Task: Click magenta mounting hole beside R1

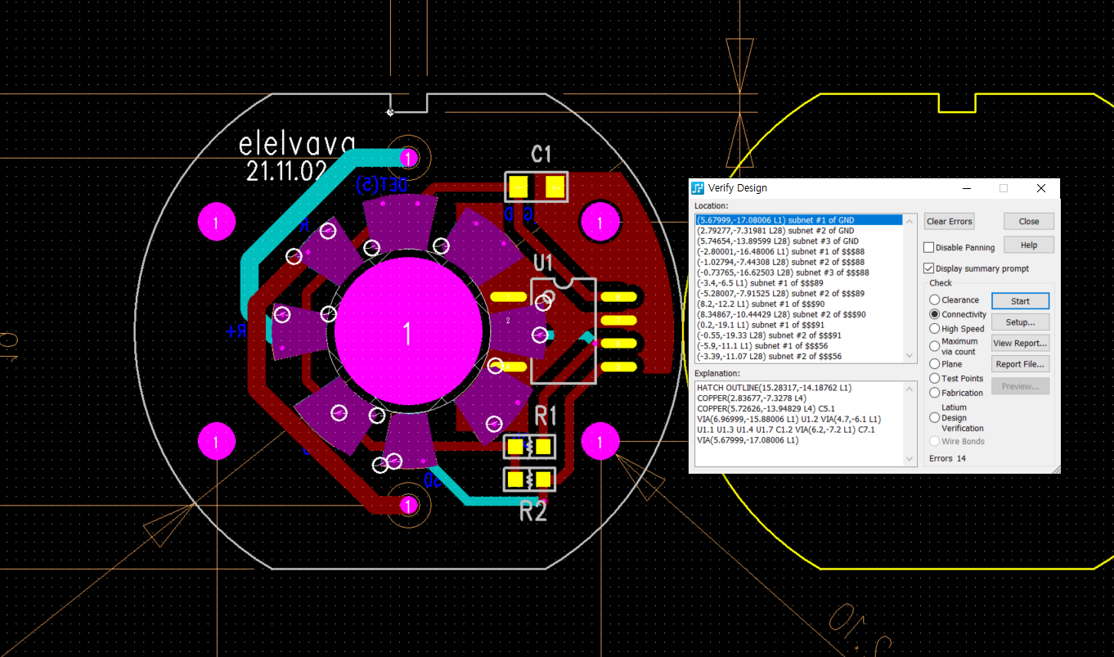Action: 600,442
